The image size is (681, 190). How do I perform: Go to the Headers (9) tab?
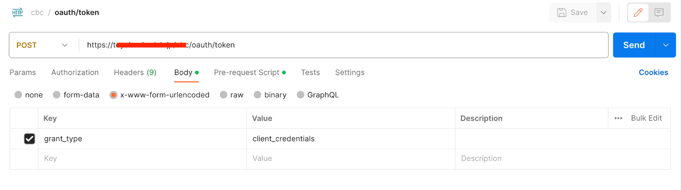click(x=135, y=73)
